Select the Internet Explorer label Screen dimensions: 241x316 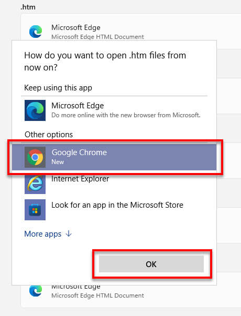point(80,179)
